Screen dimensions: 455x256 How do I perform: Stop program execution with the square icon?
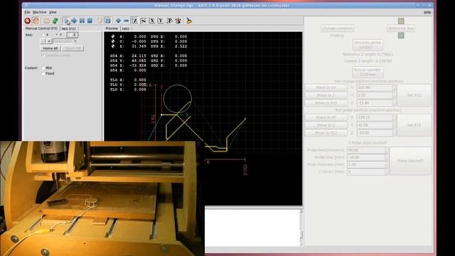(x=90, y=21)
